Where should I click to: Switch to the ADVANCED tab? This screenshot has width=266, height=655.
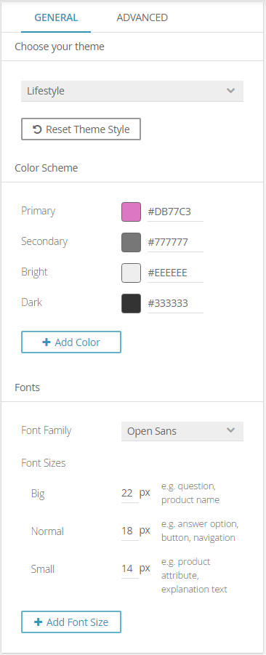(142, 17)
